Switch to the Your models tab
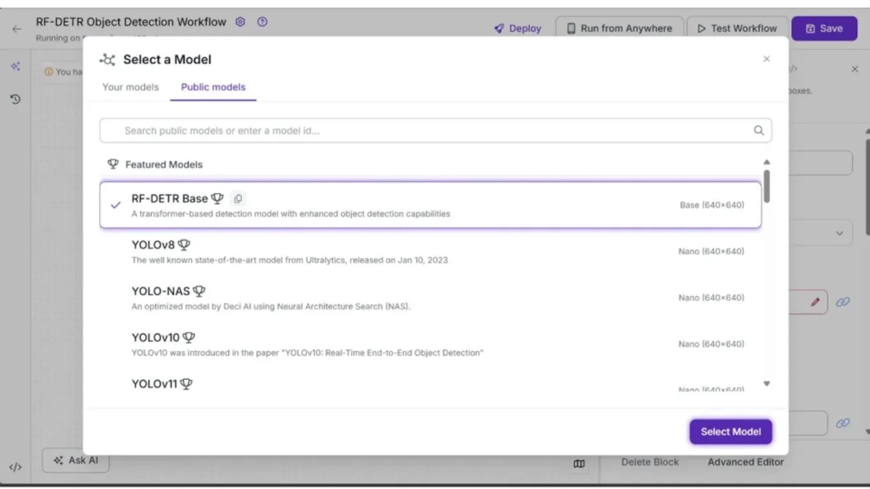This screenshot has height=489, width=870. pyautogui.click(x=131, y=87)
